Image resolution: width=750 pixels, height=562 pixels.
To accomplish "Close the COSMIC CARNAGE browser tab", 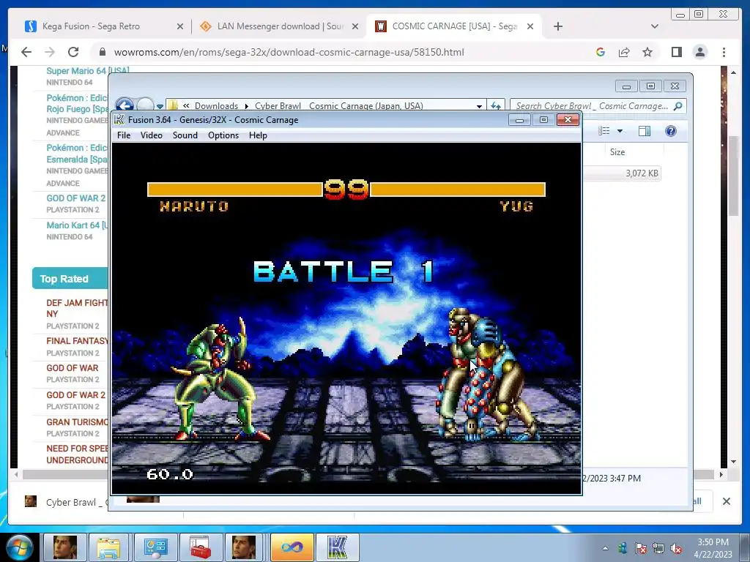I will pyautogui.click(x=530, y=27).
